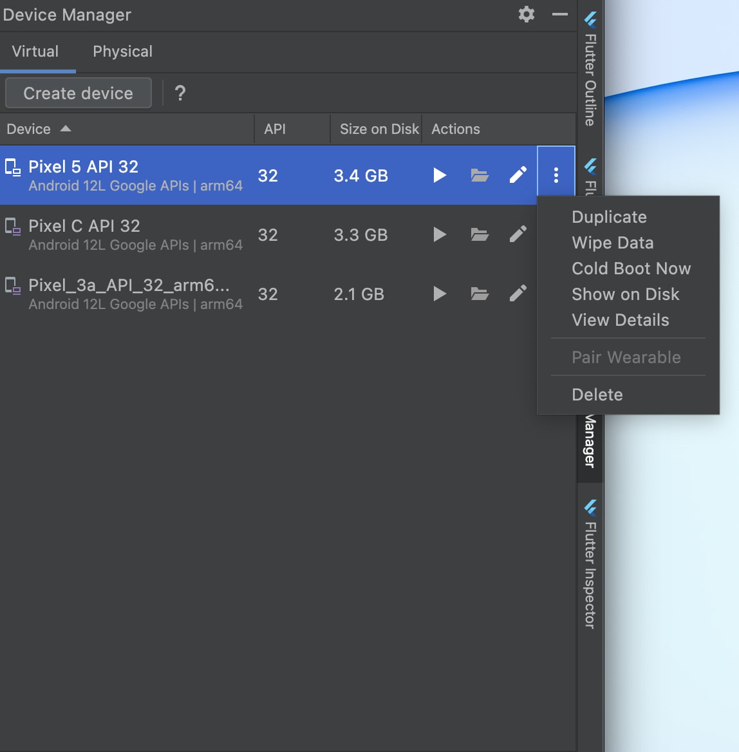Click the Delete menu entry
Screen dimensions: 739x752
click(597, 395)
